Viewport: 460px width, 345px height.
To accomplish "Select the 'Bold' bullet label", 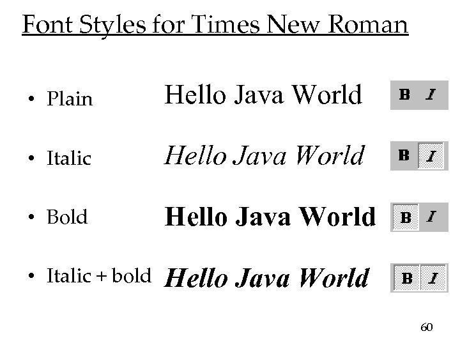I will pos(67,217).
